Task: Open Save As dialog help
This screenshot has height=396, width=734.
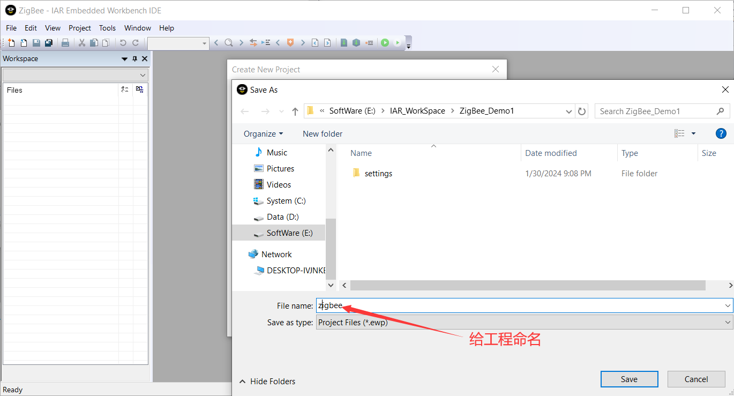Action: pyautogui.click(x=721, y=133)
